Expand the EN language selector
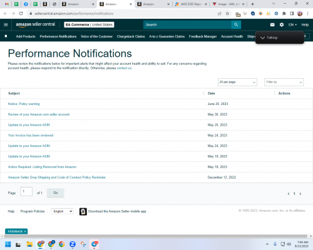Screen dimensions: 313x250 point(292,24)
